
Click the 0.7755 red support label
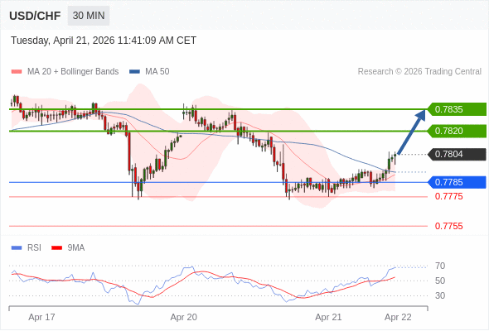point(448,226)
